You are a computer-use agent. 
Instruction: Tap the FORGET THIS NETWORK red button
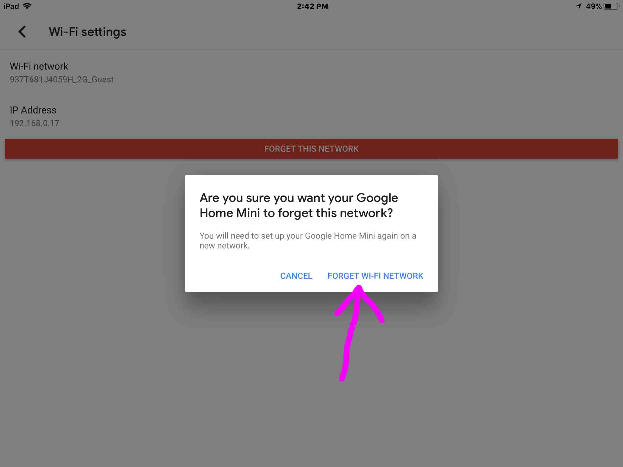click(x=311, y=149)
